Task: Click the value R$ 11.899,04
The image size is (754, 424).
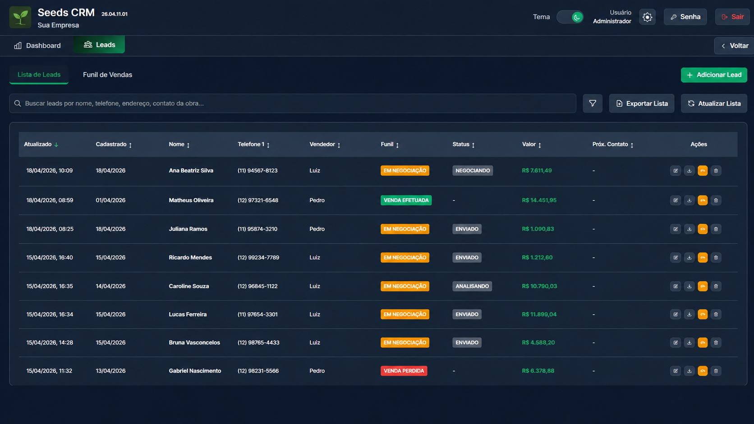Action: tap(539, 315)
